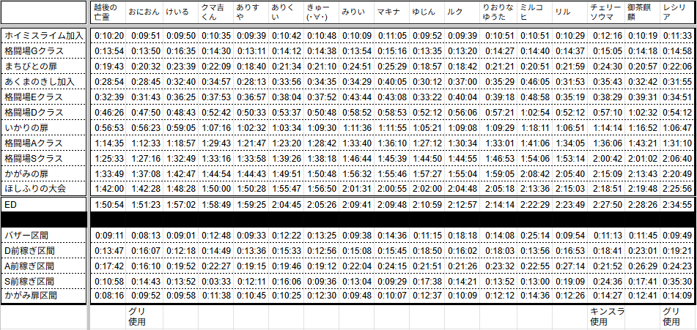Select the S前稼ぎ区間 row label
Screen dimensions: 697x330
click(x=44, y=282)
